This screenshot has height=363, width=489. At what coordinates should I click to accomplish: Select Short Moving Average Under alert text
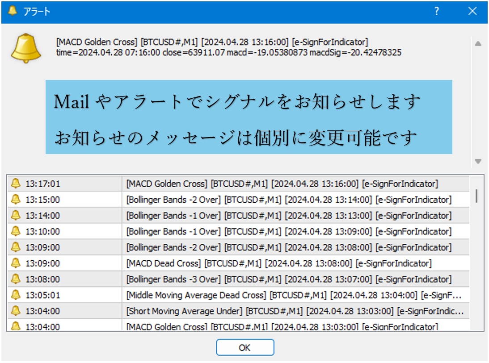[x=295, y=311]
